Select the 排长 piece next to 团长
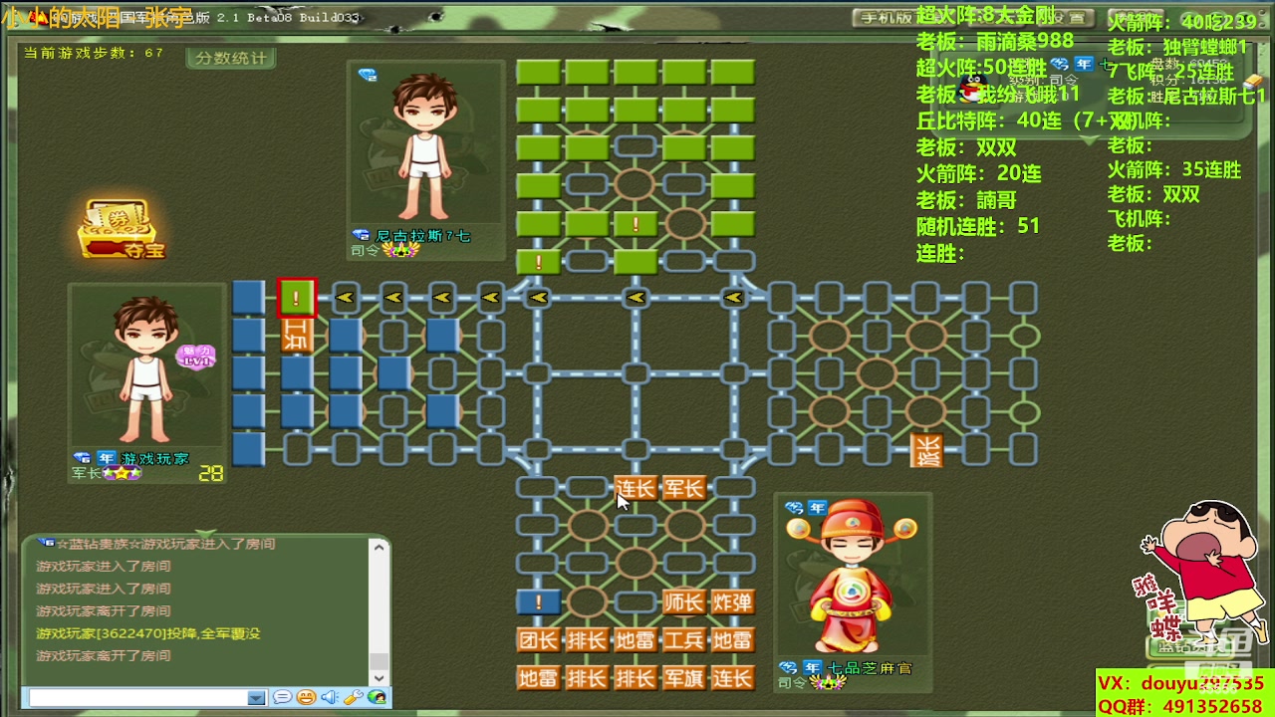This screenshot has width=1275, height=717. (x=587, y=640)
